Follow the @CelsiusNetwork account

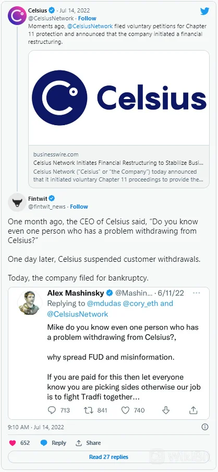click(87, 18)
